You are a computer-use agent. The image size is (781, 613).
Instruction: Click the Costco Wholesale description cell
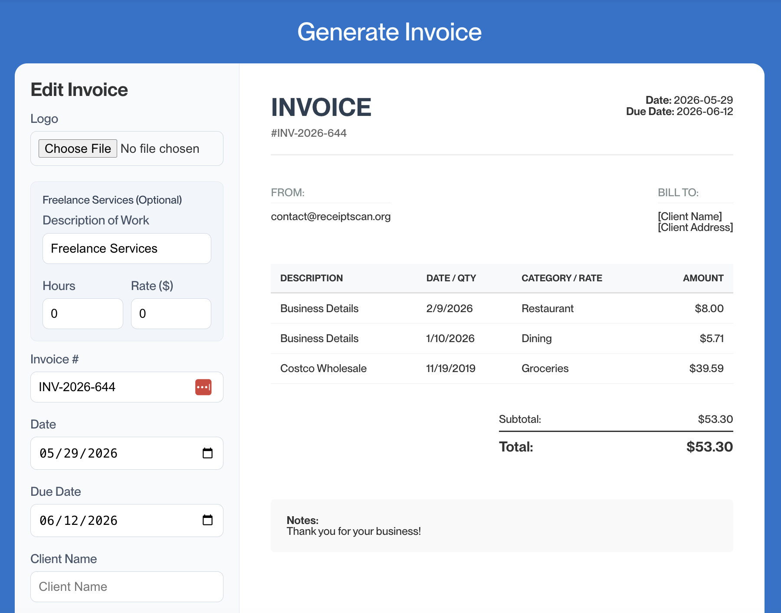click(x=323, y=368)
